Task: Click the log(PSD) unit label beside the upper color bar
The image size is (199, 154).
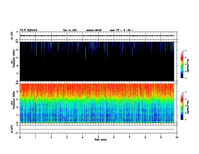Action: click(x=188, y=65)
